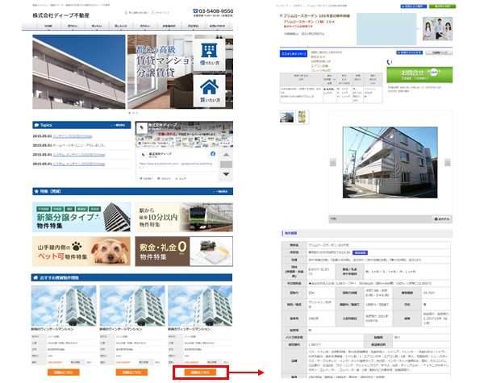Click the star icon in the 特集 header
The width and height of the screenshot is (484, 383).
coord(36,191)
